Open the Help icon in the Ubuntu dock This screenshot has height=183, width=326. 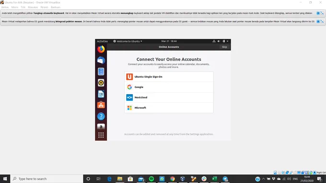tap(101, 116)
